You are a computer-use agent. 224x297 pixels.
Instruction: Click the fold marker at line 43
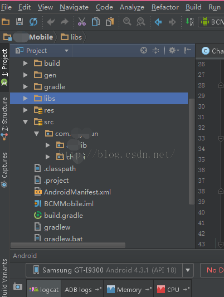221,245
